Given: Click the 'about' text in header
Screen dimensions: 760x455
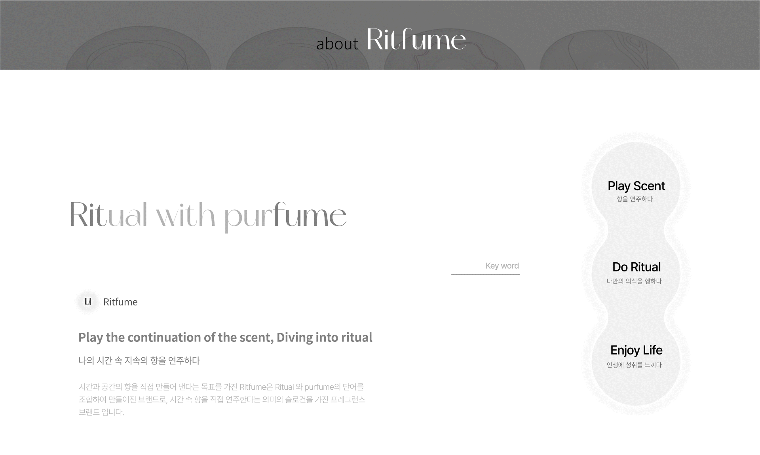Looking at the screenshot, I should tap(337, 44).
